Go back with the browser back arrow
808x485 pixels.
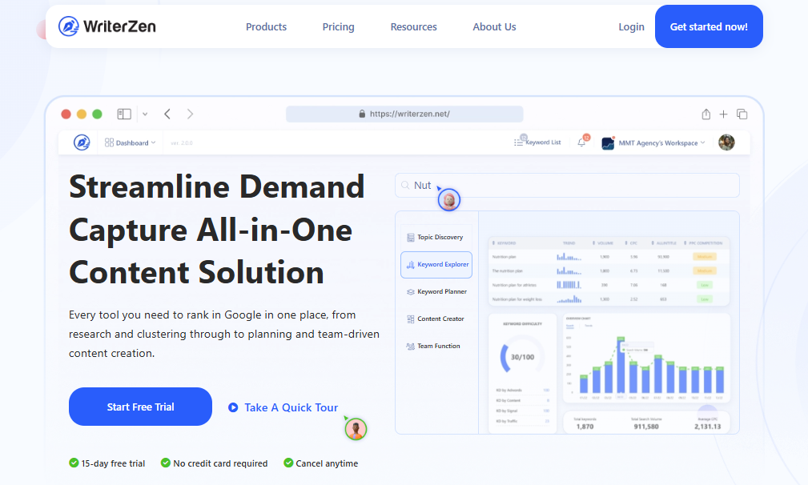pyautogui.click(x=167, y=114)
